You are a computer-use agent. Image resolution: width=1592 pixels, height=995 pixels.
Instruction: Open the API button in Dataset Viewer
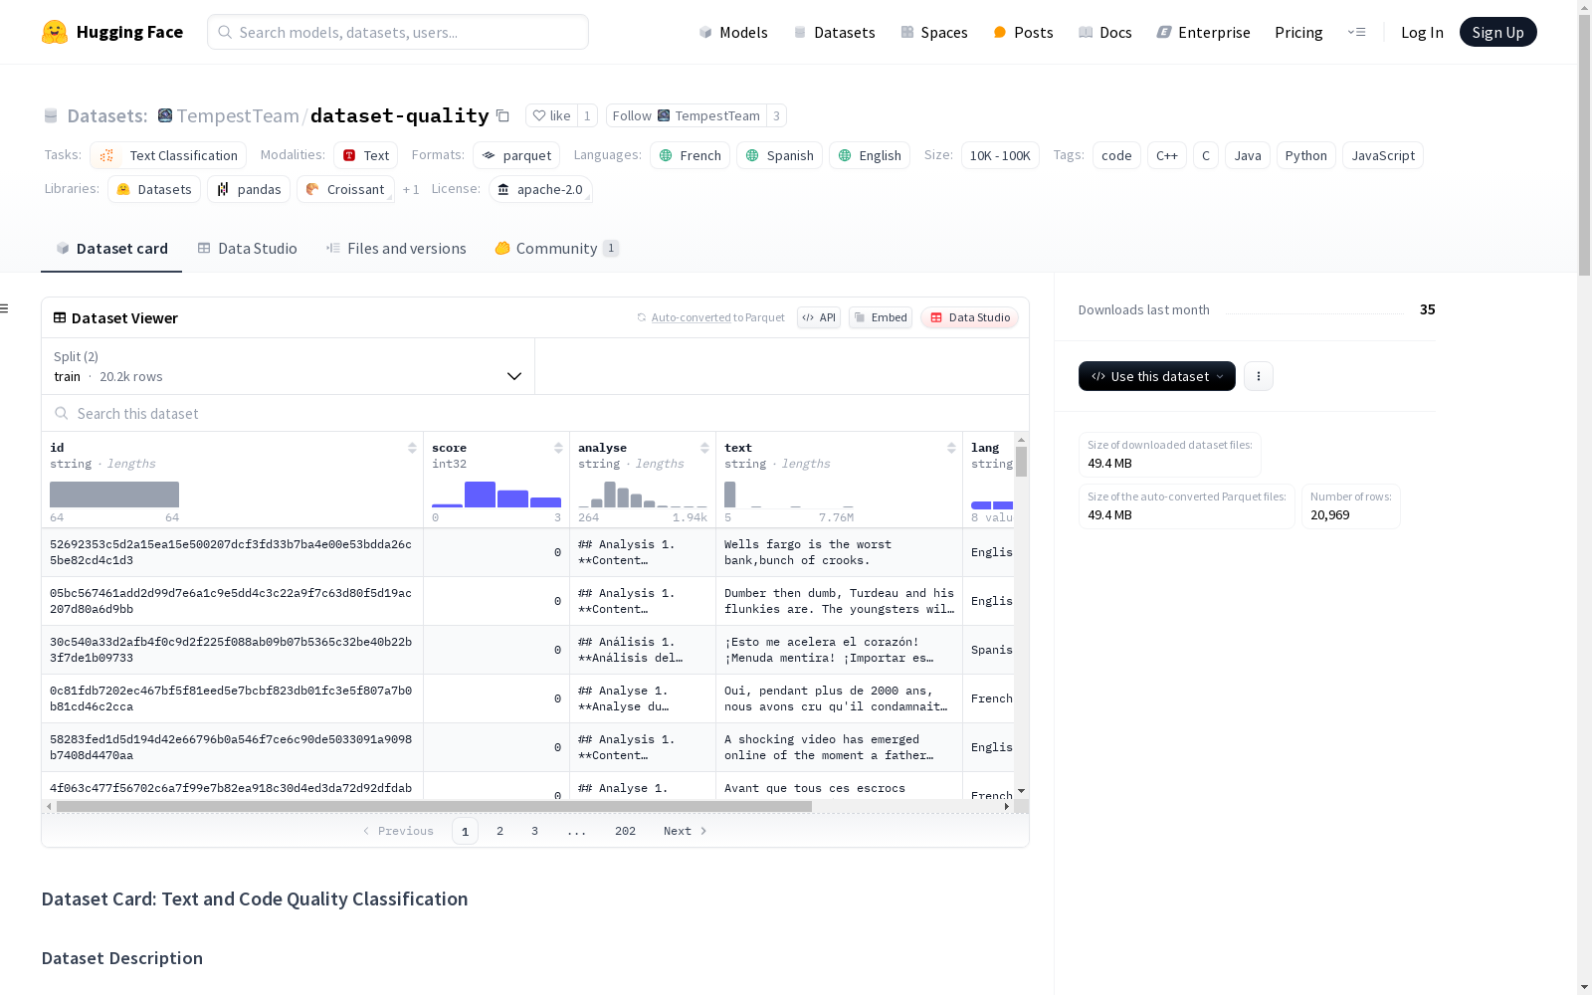click(x=819, y=317)
